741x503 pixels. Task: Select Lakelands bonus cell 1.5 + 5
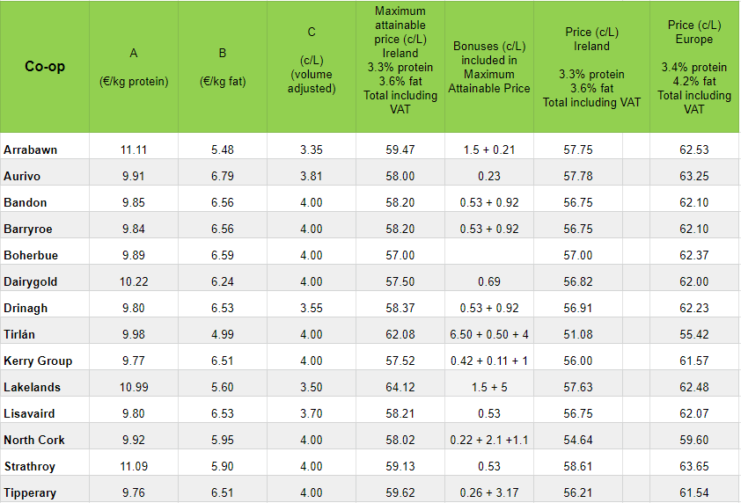[x=489, y=387]
